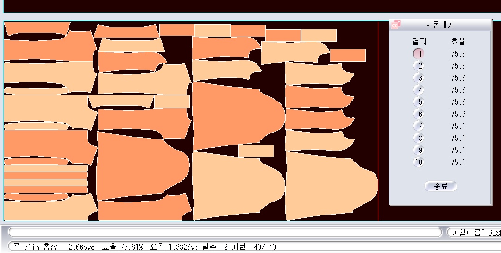Select result 10 radio button
501x253 pixels.
(419, 162)
